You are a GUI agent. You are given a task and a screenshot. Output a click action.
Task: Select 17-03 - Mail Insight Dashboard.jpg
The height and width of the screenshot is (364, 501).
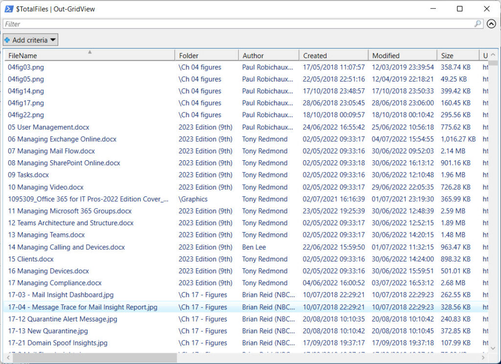61,295
